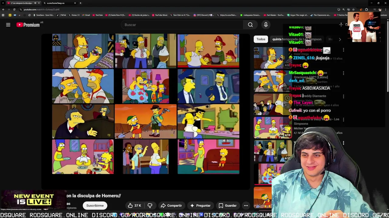Select quinta temporada de Los Simpson chip
The image size is (389, 218).
click(x=297, y=39)
